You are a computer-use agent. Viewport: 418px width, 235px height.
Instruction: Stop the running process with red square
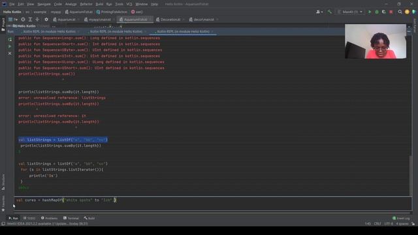[x=391, y=12]
